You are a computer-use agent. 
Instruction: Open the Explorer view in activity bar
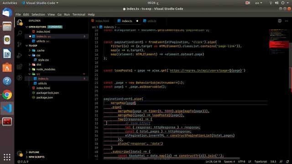20,22
